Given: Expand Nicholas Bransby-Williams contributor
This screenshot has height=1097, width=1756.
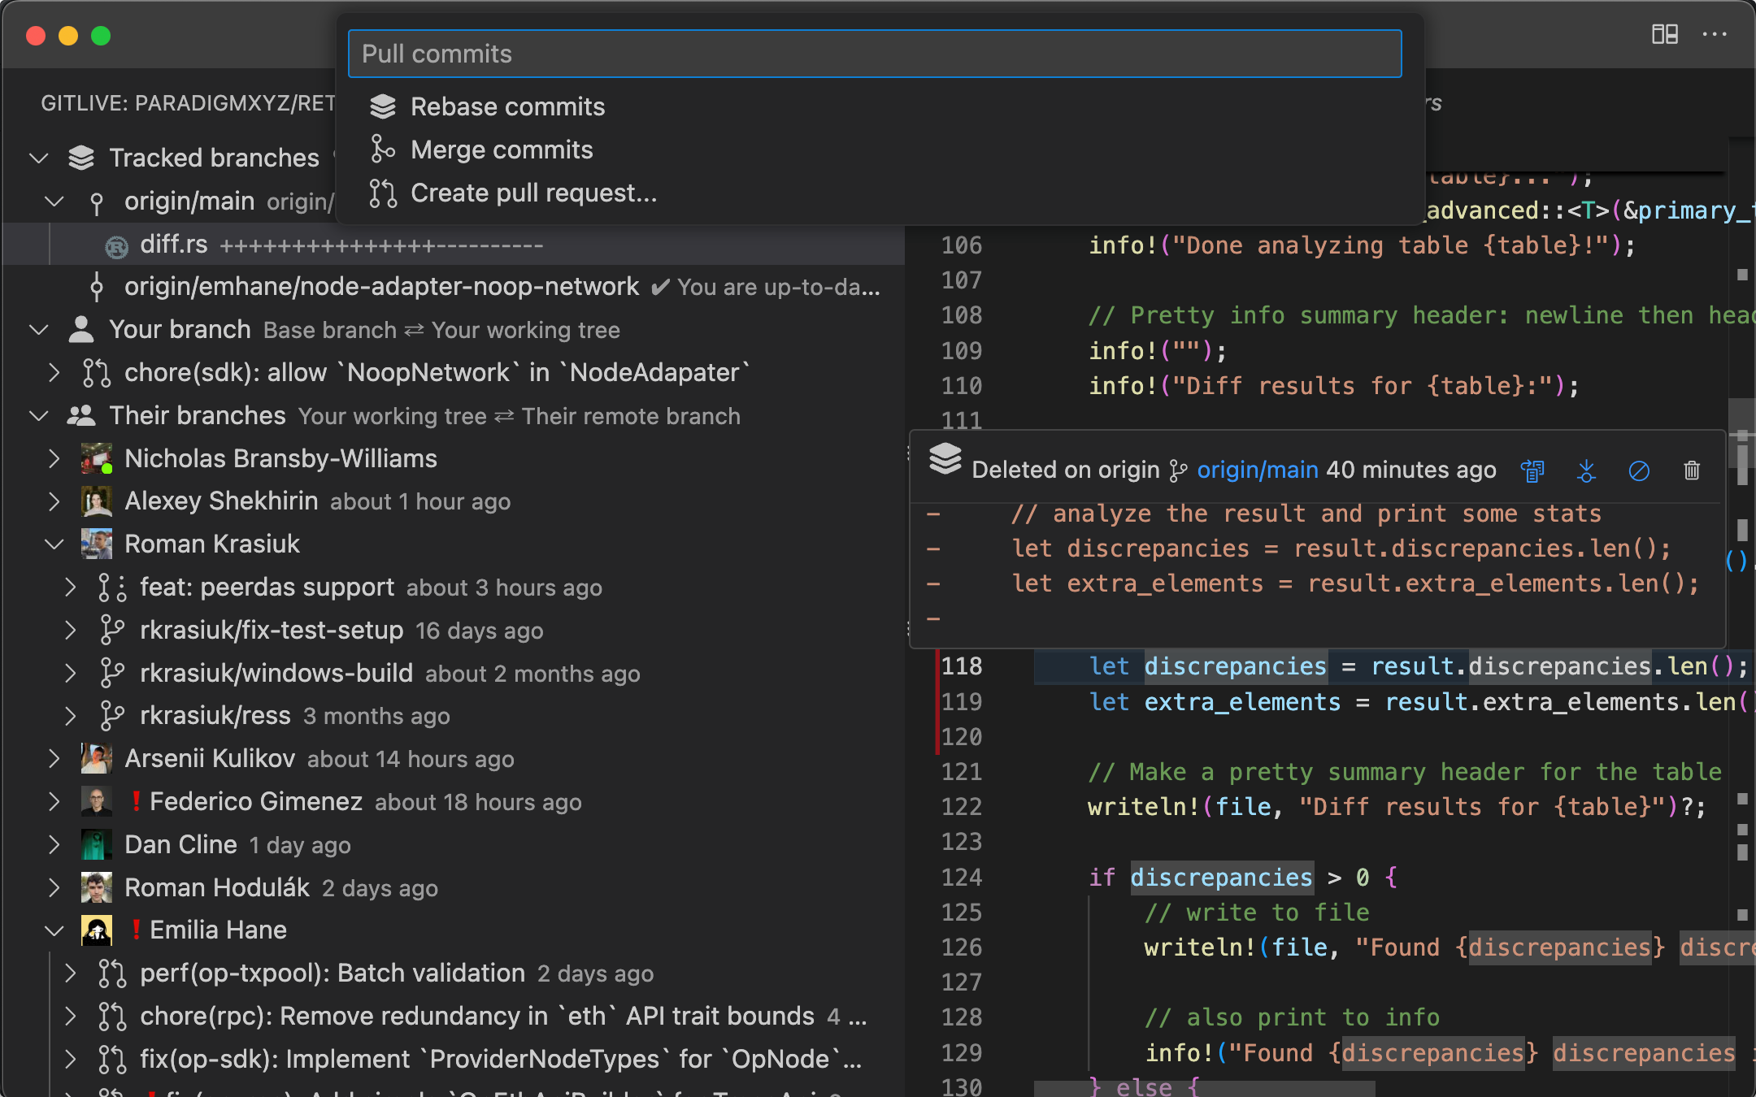Looking at the screenshot, I should point(54,458).
